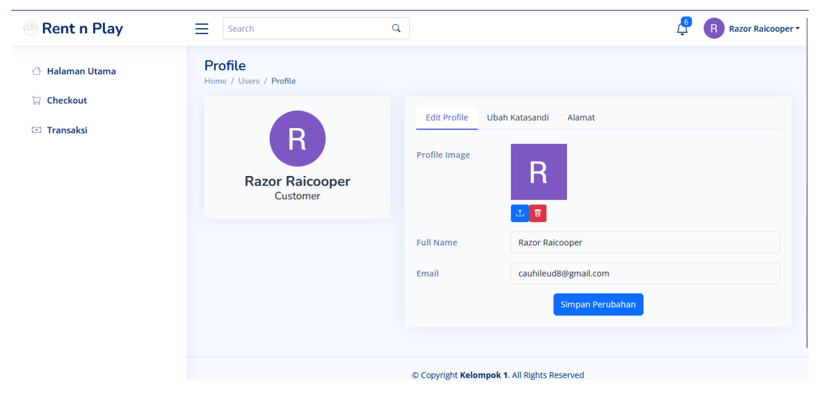Focus the Full Name text field
818x393 pixels.
(x=645, y=243)
